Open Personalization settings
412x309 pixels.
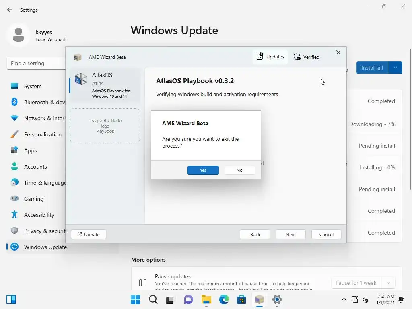(x=37, y=134)
